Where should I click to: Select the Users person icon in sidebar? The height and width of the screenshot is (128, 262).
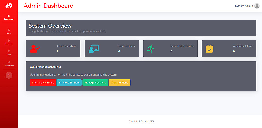9,30
